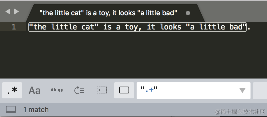This screenshot has width=267, height=117.
Task: Open the panel switcher icon in status bar
Action: tap(11, 110)
